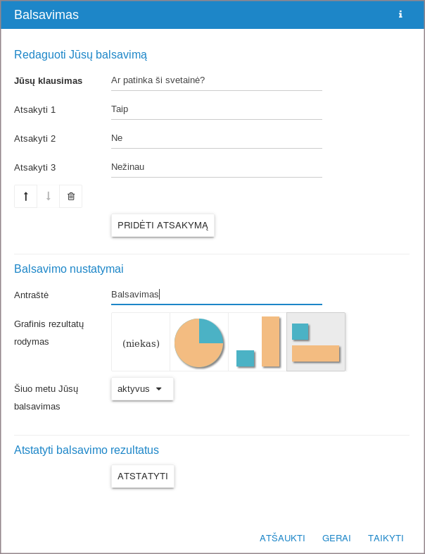The image size is (425, 554).
Task: Click the Balsavimas header title
Action: pos(46,15)
